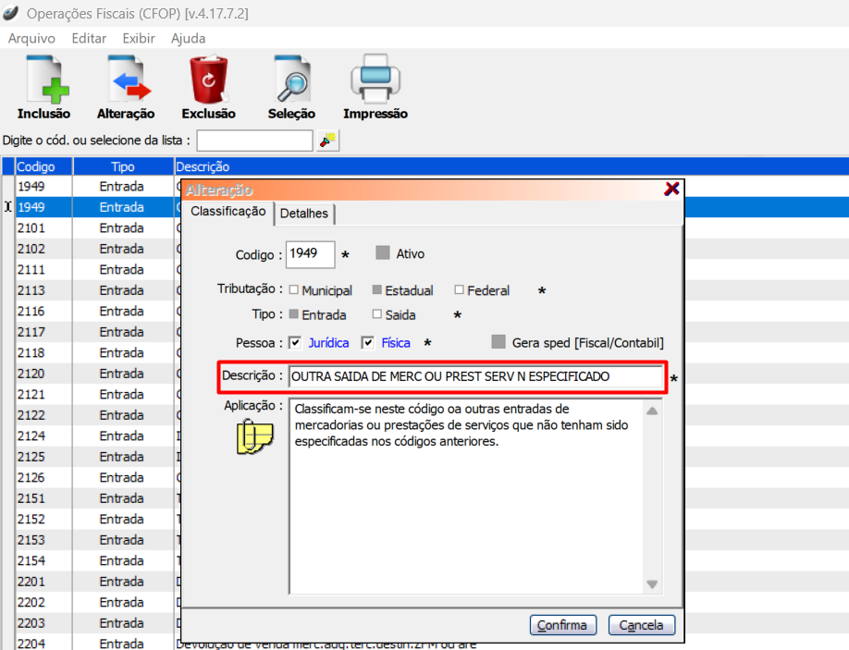The height and width of the screenshot is (650, 849).
Task: Select the Saida tipo option
Action: 376,314
